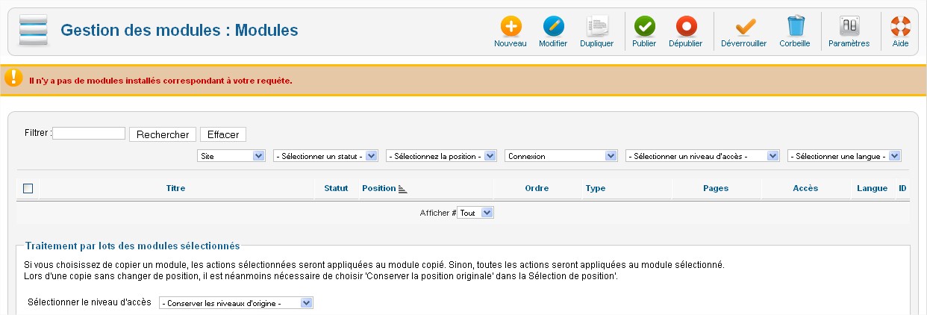Open the Site client dropdown
The image size is (927, 315).
(x=231, y=156)
